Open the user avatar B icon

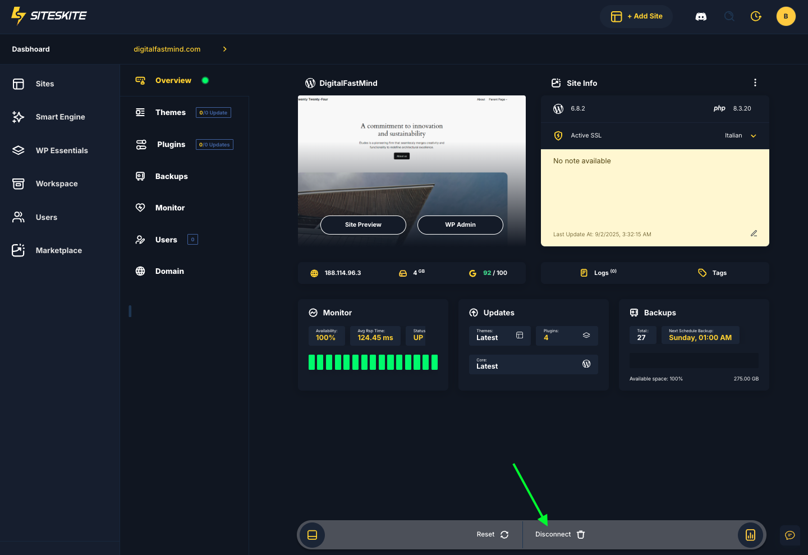[786, 16]
